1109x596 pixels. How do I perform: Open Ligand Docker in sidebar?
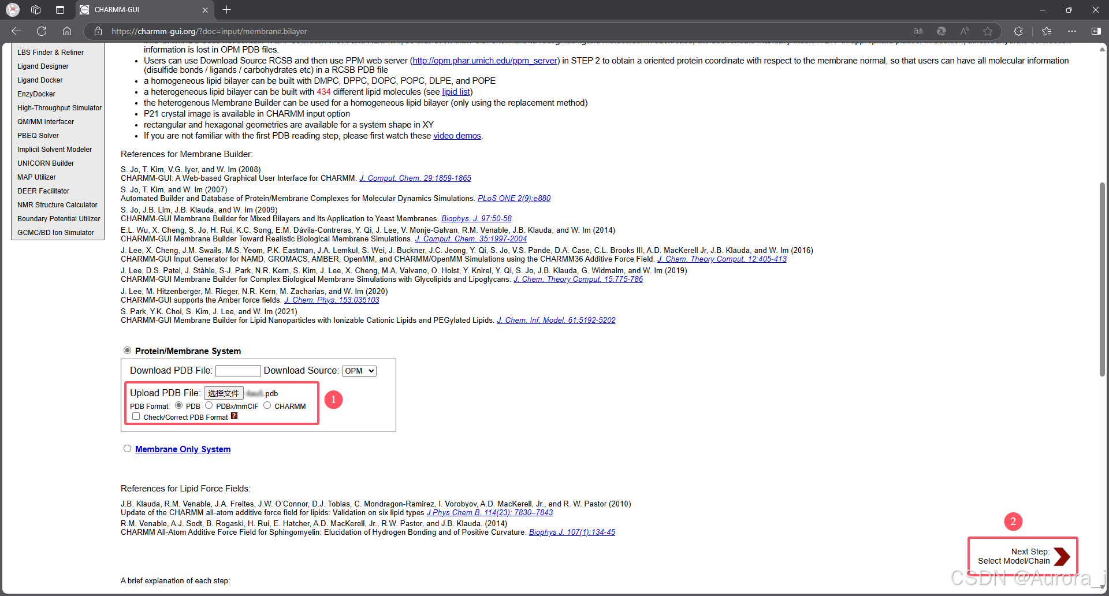click(40, 80)
